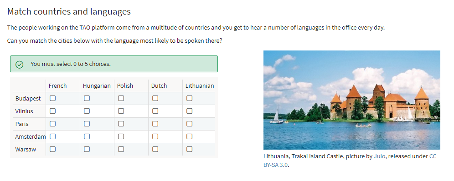
Task: Check Dutch box in the Paris row
Action: click(x=155, y=124)
